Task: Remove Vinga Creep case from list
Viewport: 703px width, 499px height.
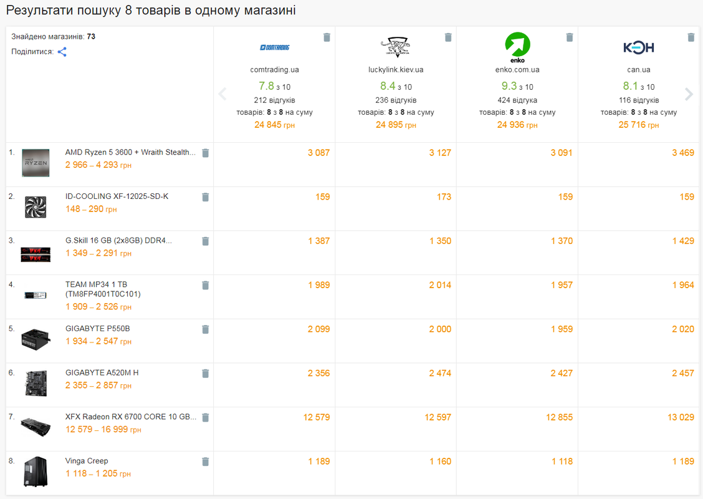Action: pos(205,462)
